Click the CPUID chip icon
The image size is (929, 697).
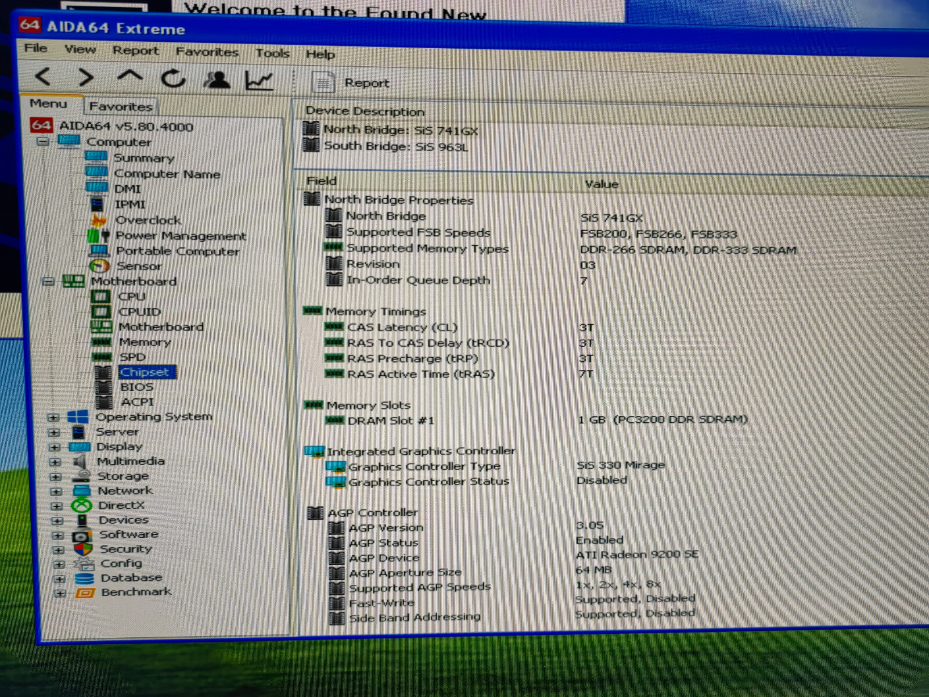(101, 311)
